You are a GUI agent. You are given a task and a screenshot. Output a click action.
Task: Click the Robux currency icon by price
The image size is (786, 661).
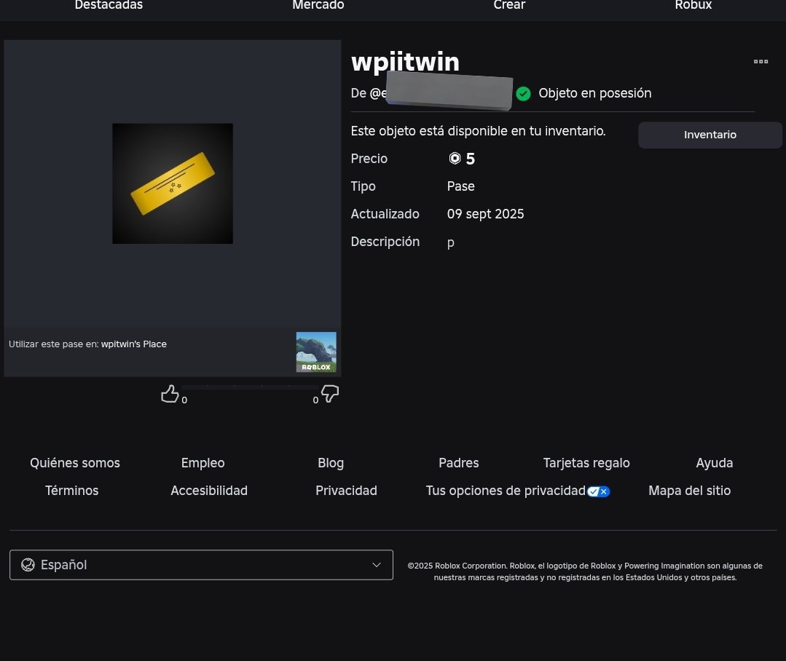click(x=455, y=159)
